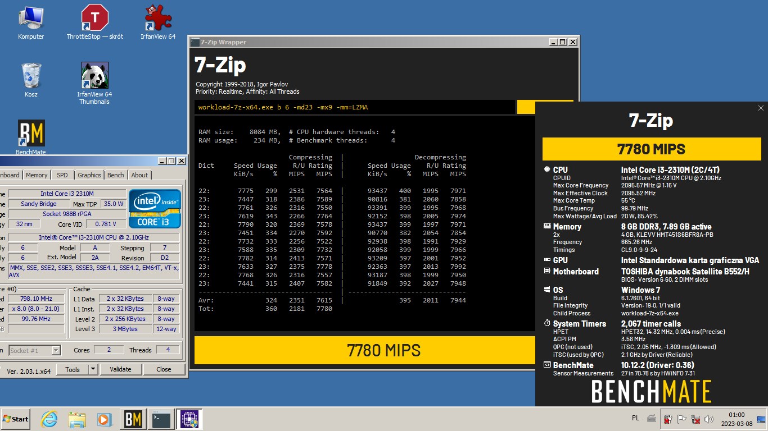Click the 7-Zip command line input field
Viewport: 768px width, 431px height.
[355, 107]
